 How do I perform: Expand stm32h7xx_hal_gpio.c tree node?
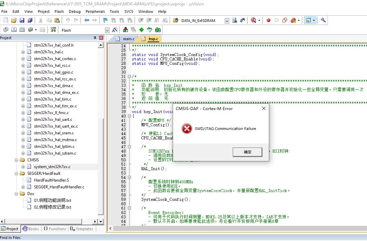23,72
